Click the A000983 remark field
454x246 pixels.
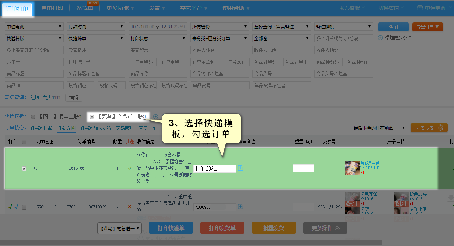[215, 207]
